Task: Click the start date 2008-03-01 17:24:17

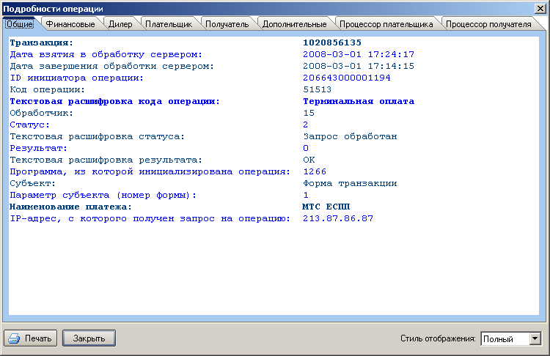Action: pyautogui.click(x=359, y=54)
